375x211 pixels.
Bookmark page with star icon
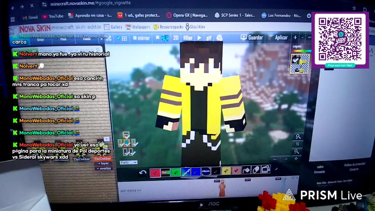click(354, 8)
